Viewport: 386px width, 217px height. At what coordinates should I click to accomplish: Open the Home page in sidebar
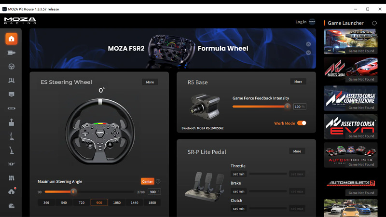[x=11, y=39]
